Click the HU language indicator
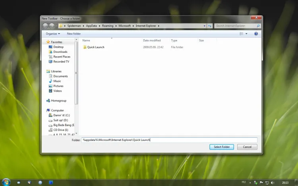 click(x=244, y=182)
